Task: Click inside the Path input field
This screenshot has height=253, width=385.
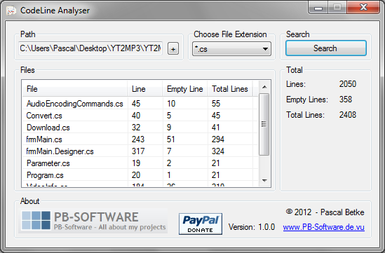Action: point(90,48)
